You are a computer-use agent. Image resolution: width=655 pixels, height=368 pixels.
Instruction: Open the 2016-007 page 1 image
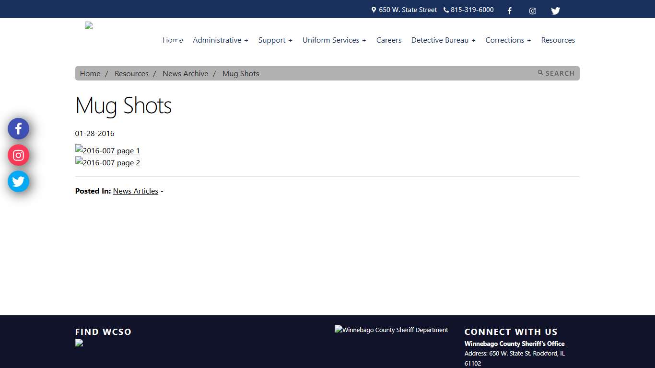107,150
